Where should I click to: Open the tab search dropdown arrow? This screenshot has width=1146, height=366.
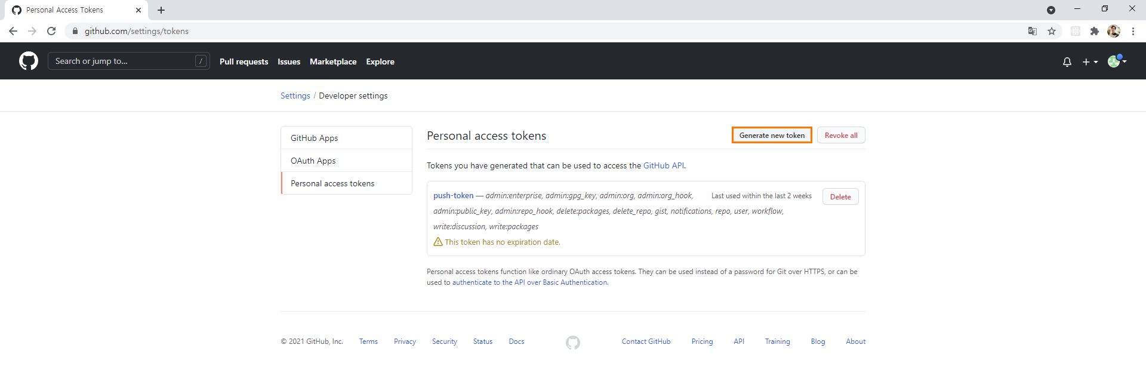pyautogui.click(x=1051, y=10)
